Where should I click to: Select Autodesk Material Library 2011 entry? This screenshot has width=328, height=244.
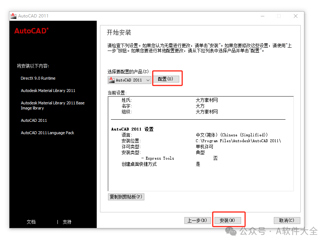click(48, 91)
